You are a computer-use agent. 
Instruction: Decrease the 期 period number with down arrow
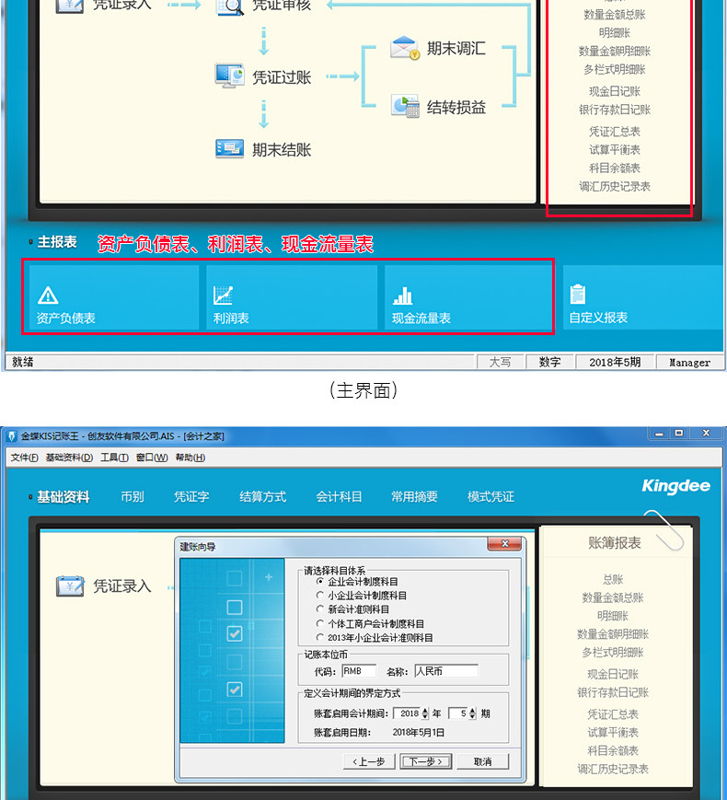tap(472, 716)
